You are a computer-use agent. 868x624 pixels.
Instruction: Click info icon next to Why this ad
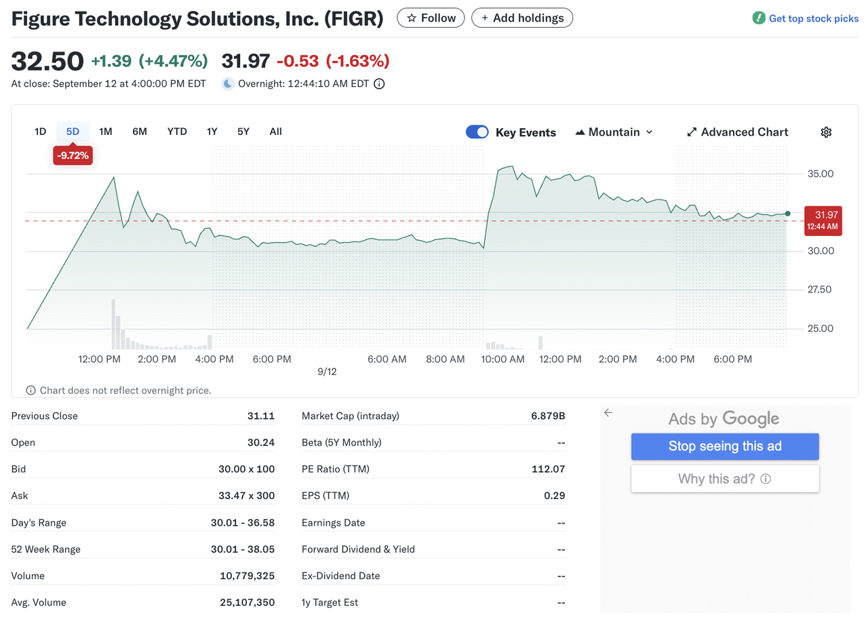pyautogui.click(x=766, y=479)
